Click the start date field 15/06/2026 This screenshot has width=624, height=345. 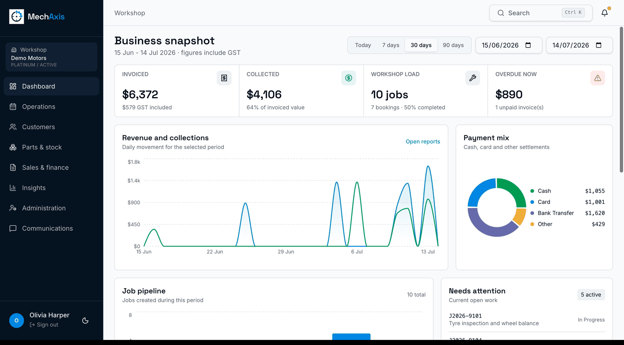coord(509,45)
